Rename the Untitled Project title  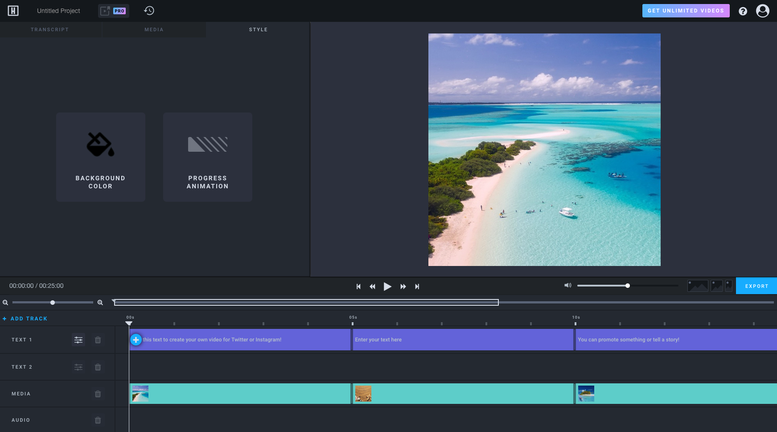click(x=58, y=11)
